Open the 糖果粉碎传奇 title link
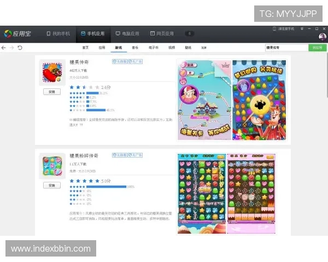This screenshot has width=328, height=262. (84, 156)
